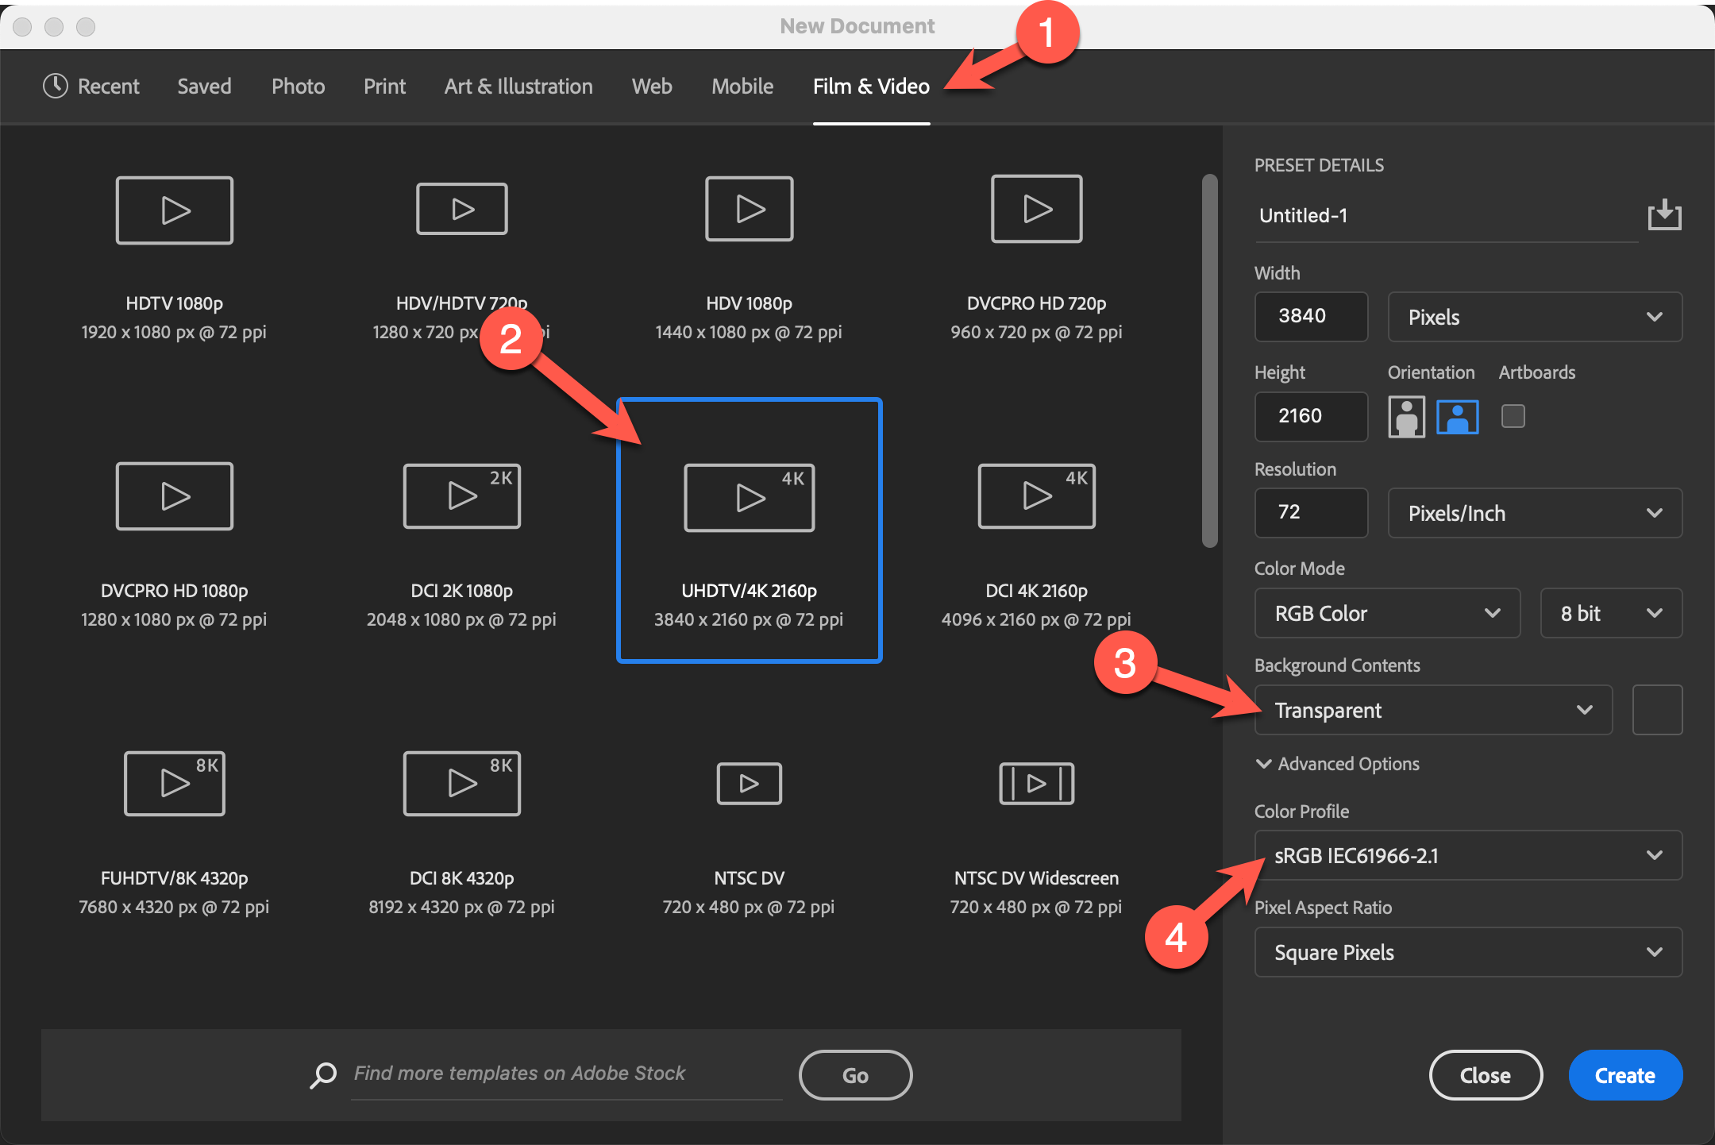The width and height of the screenshot is (1715, 1145).
Task: Select landscape orientation button
Action: (x=1458, y=416)
